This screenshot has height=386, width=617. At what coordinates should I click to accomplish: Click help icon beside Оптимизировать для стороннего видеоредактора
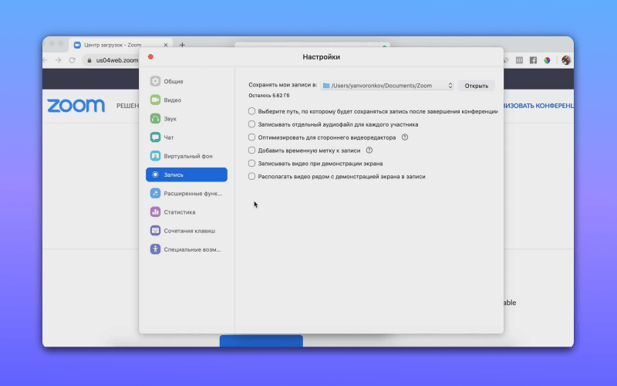[x=405, y=137]
